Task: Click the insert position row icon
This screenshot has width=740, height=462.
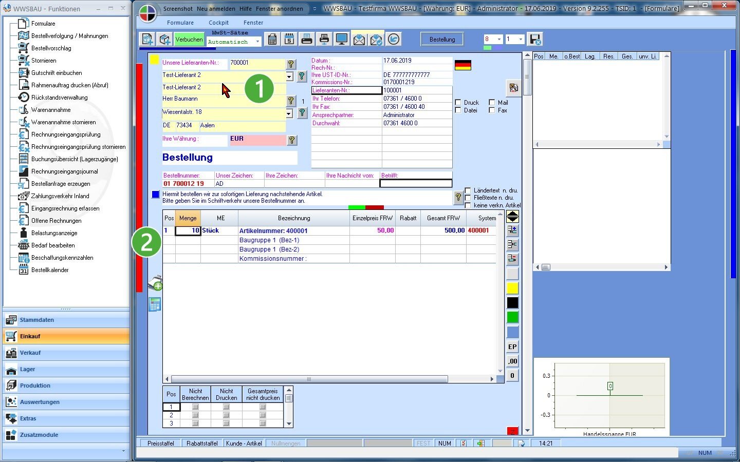Action: click(512, 230)
